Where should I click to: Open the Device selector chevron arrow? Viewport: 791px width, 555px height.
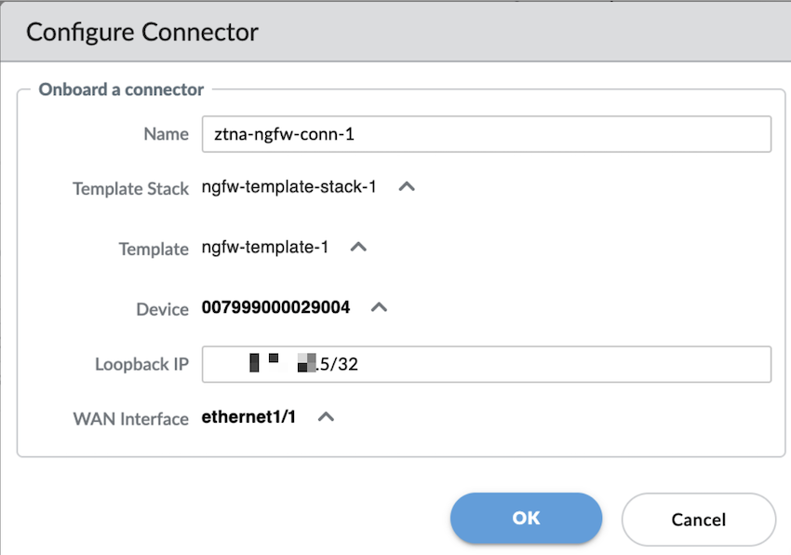coord(379,307)
